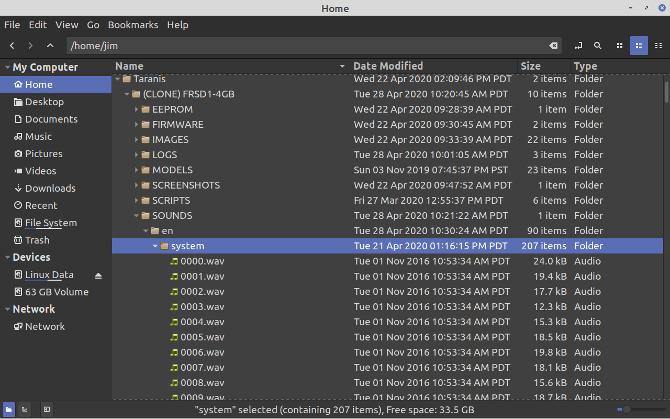The image size is (670, 419).
Task: Open the Go menu
Action: (93, 25)
